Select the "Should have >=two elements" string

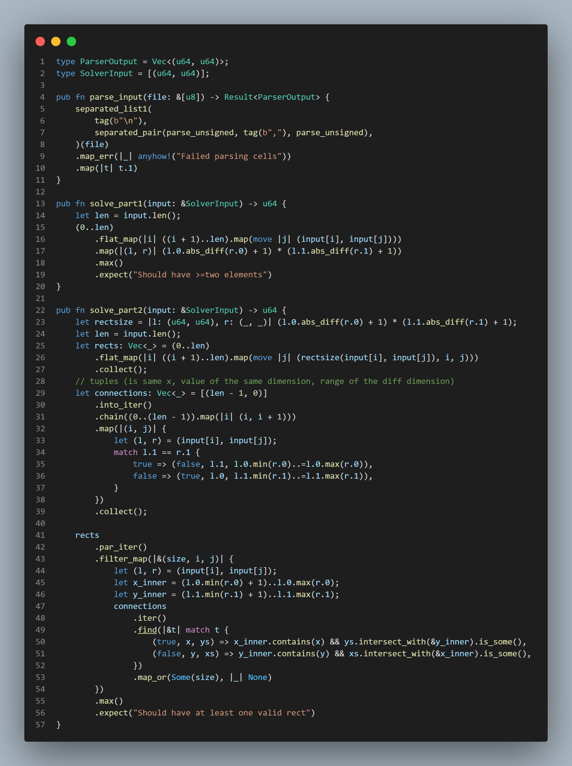(x=200, y=275)
